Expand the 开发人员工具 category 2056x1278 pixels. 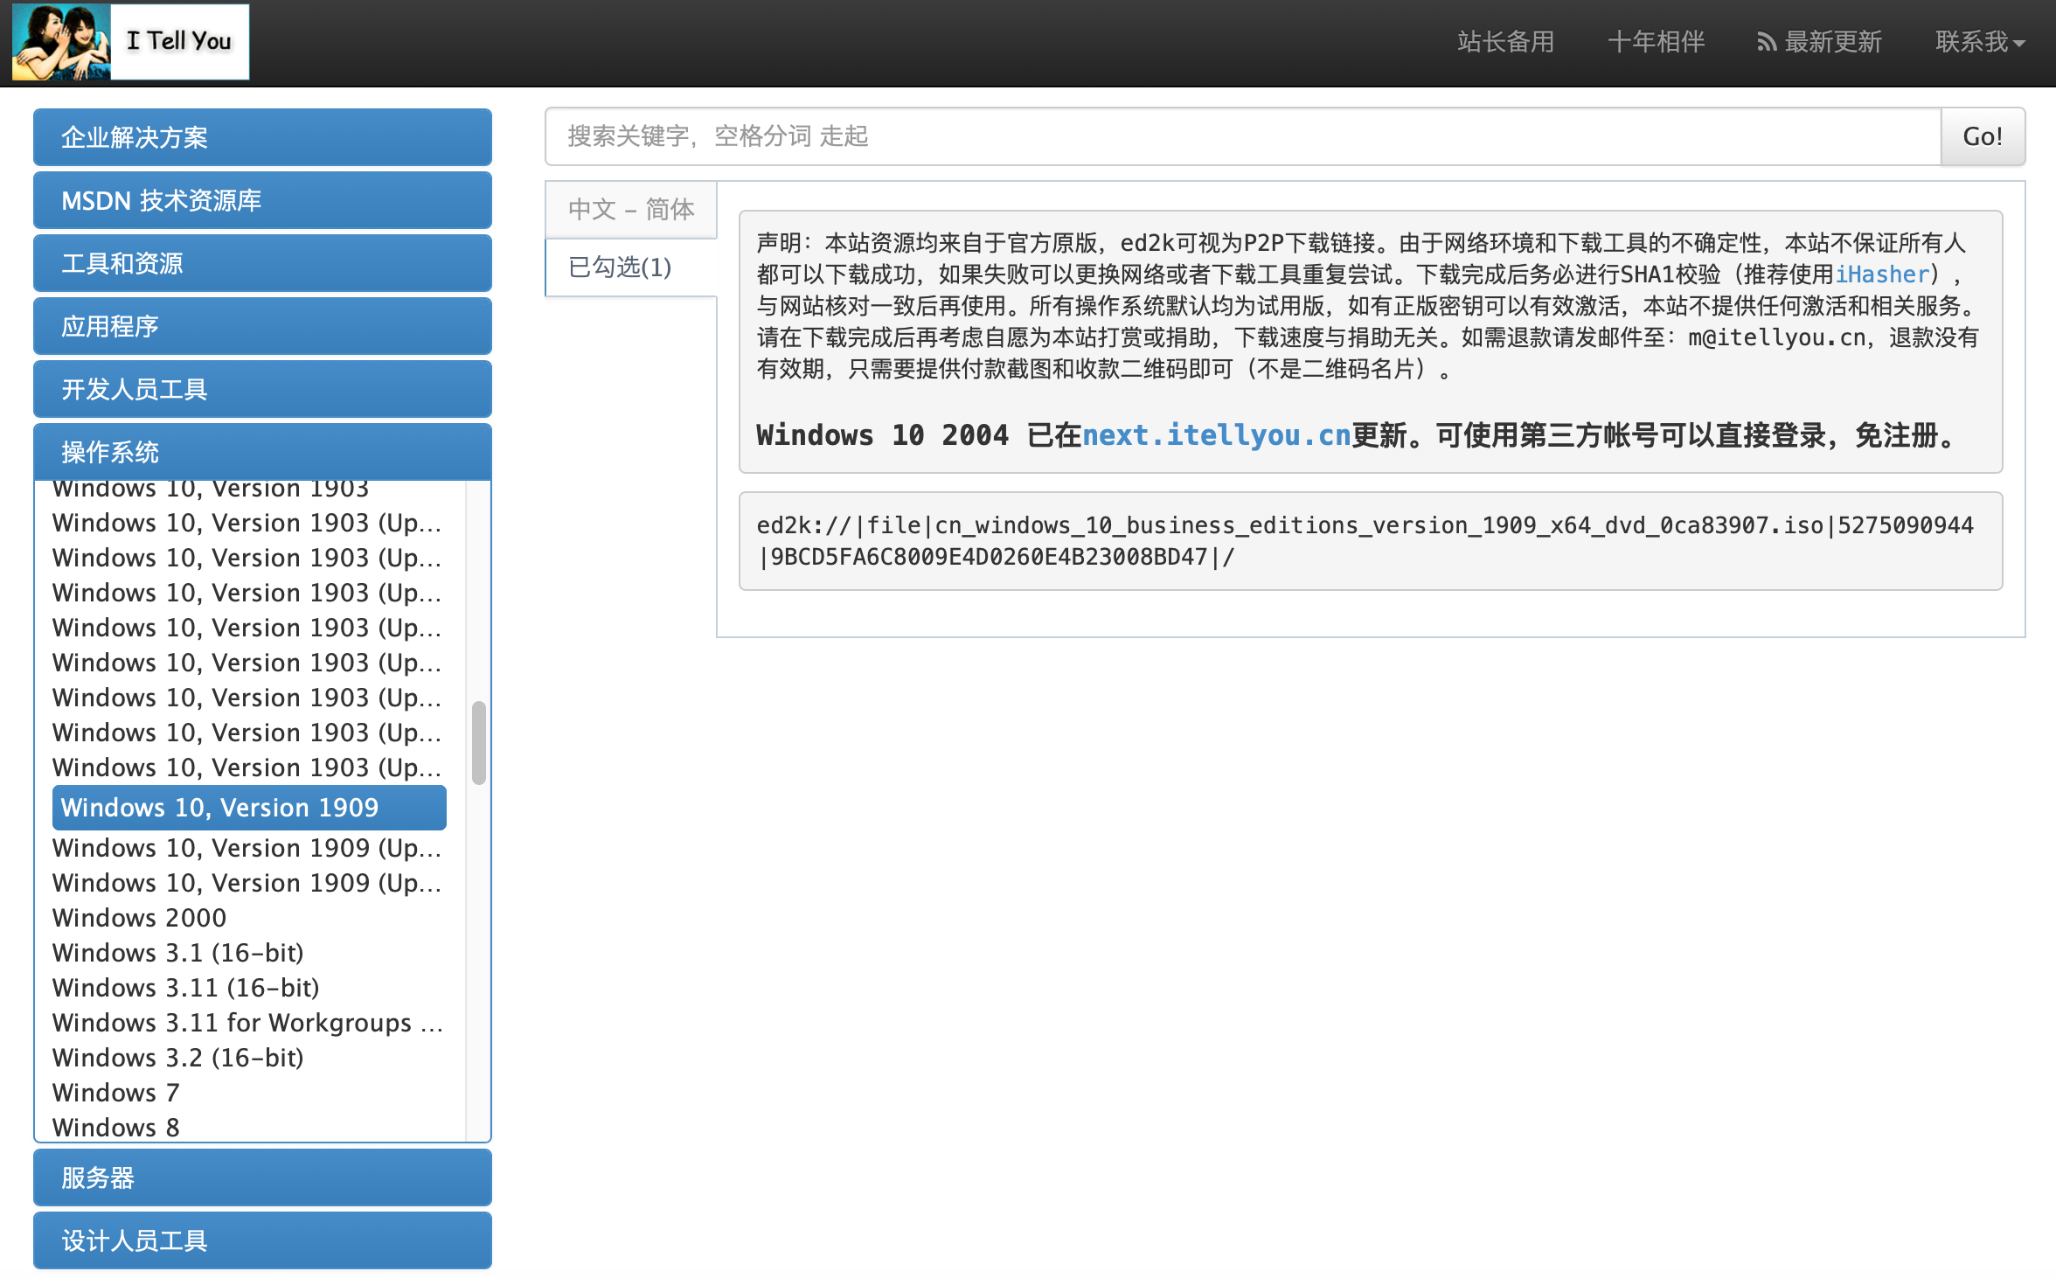pyautogui.click(x=262, y=389)
